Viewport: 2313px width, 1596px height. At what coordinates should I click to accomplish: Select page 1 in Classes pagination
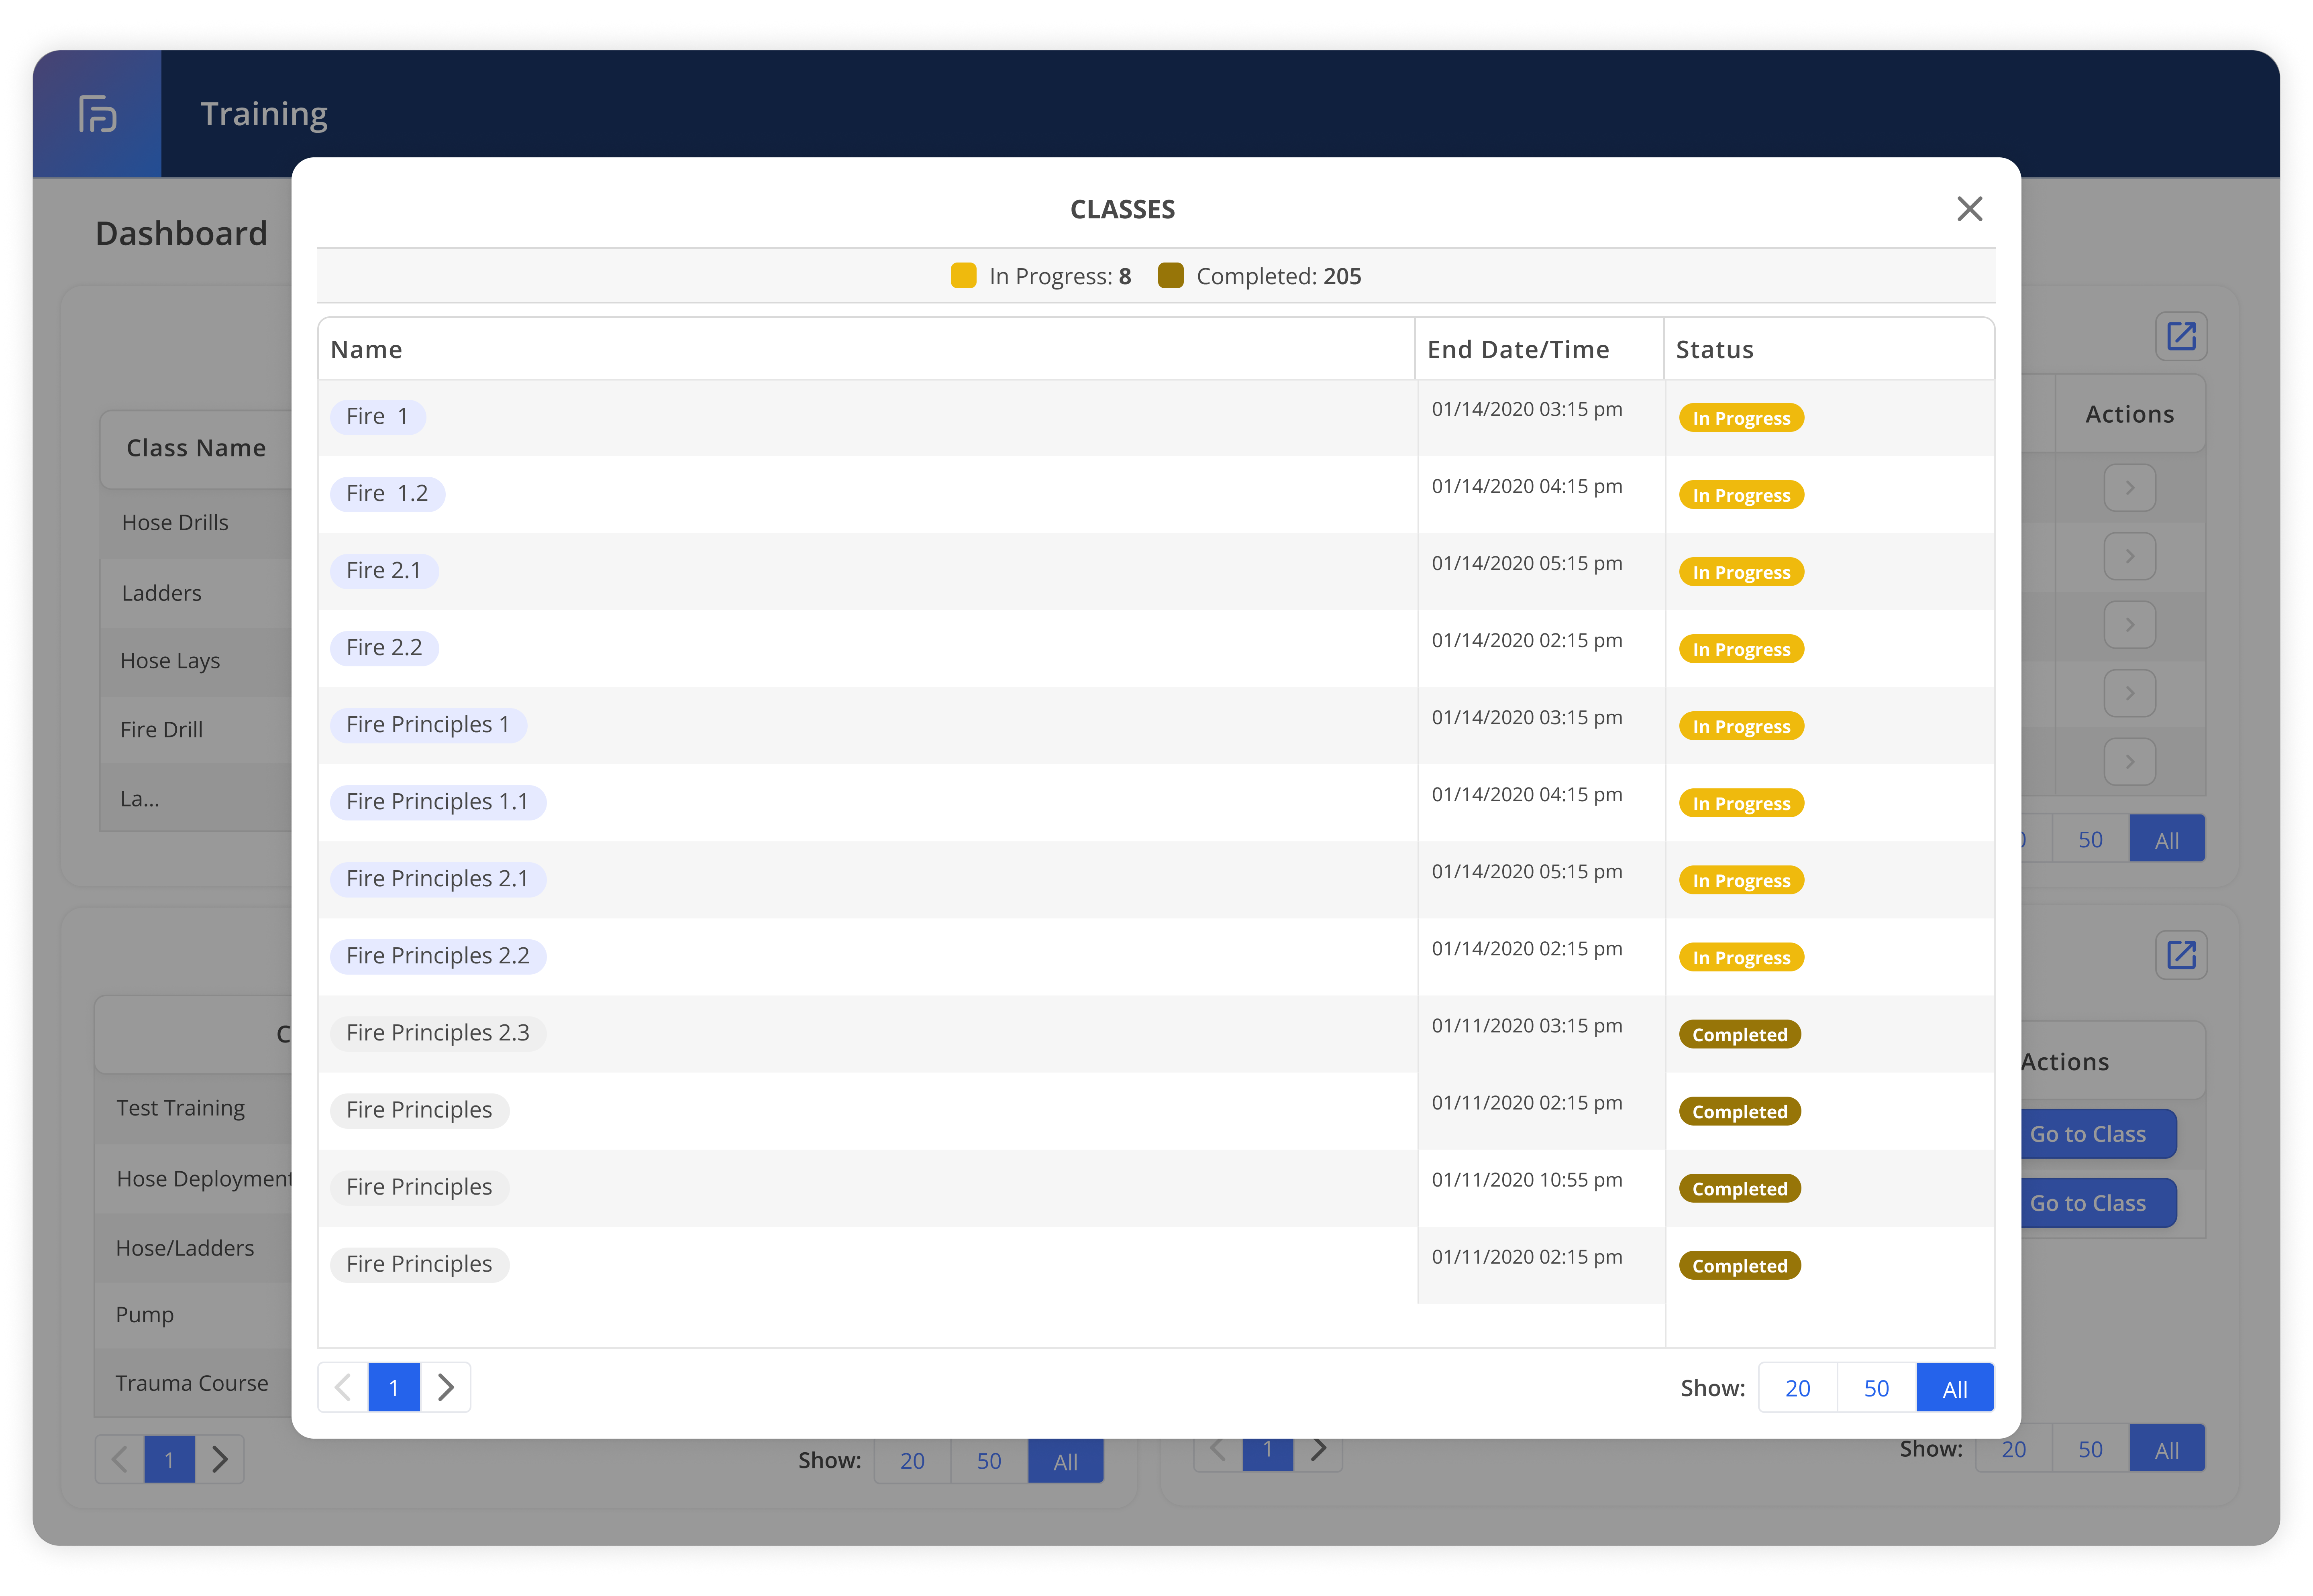point(394,1387)
